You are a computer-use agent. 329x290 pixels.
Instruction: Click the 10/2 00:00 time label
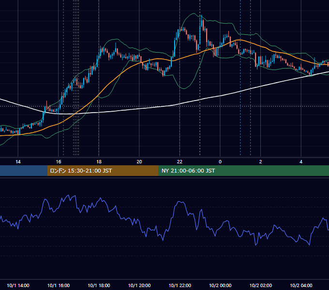click(x=220, y=285)
